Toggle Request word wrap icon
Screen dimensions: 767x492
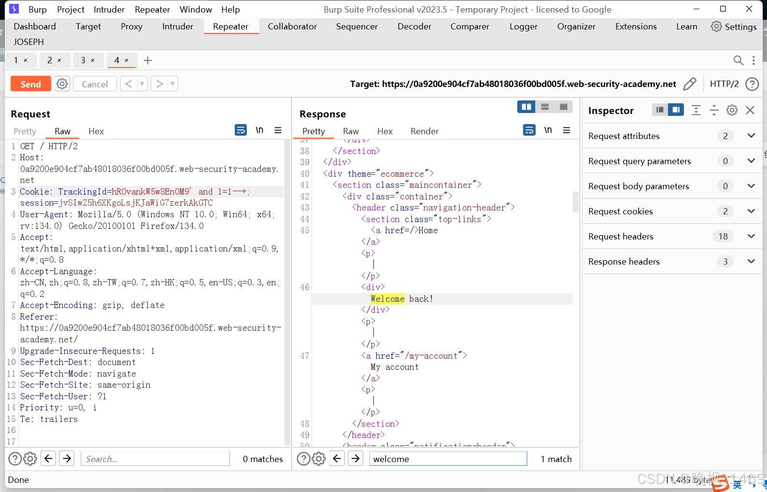241,130
